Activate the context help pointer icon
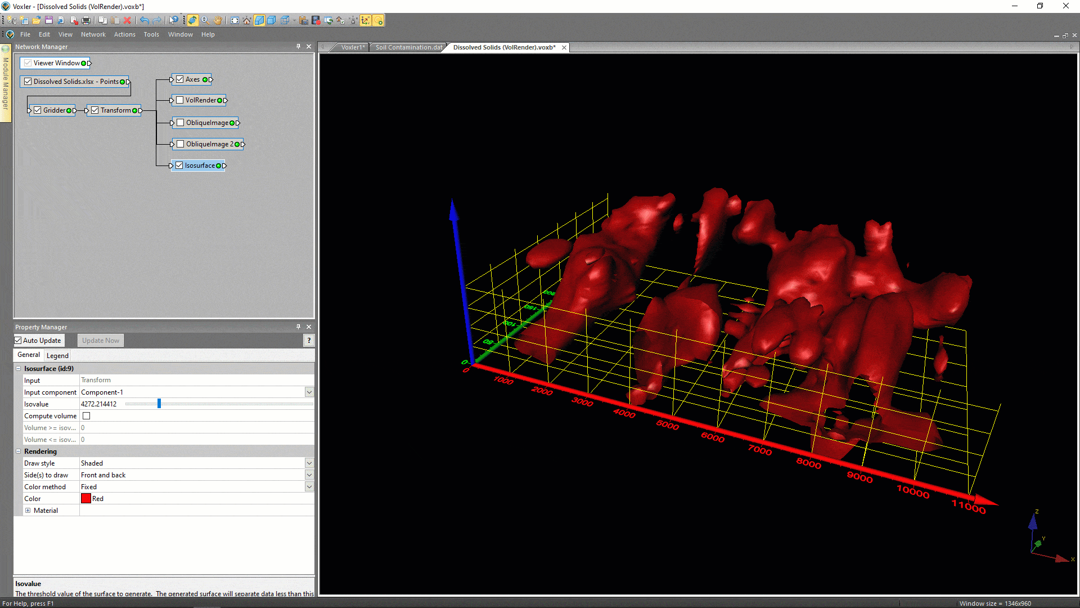 pos(174,20)
